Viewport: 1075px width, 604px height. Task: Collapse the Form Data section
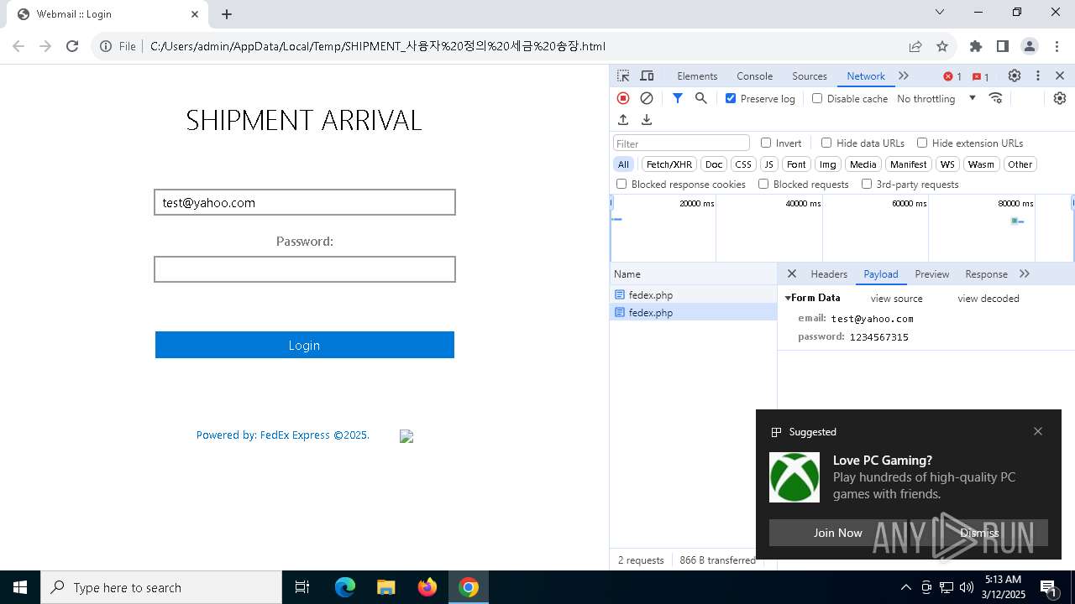click(789, 298)
